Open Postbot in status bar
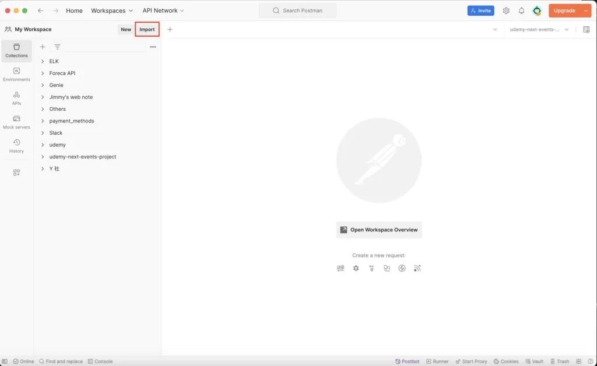Viewport: 597px width, 366px height. [407, 361]
